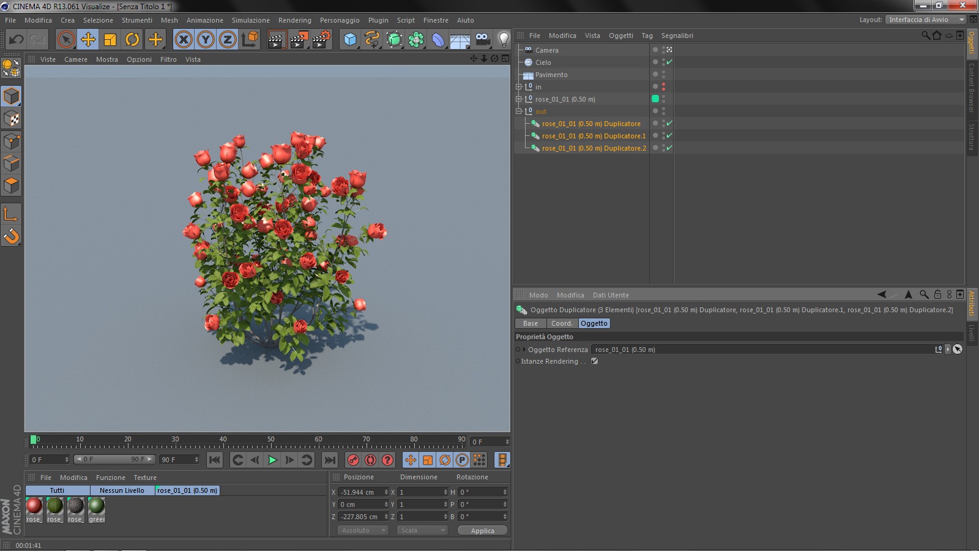
Task: Toggle the checkmark tag on the Cielo object
Action: pos(669,62)
